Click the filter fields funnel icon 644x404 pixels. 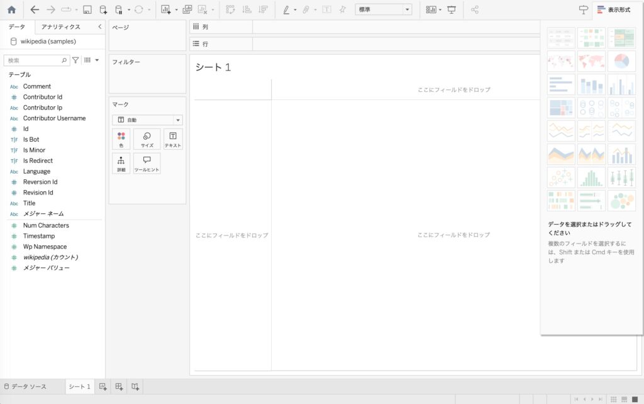pos(75,60)
